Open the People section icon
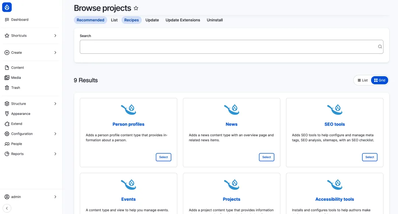Viewport: 398px width, 214px height. coord(8,144)
